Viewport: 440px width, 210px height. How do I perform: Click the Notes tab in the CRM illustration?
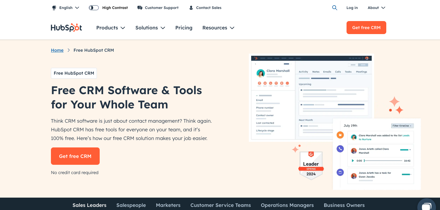coord(316,72)
